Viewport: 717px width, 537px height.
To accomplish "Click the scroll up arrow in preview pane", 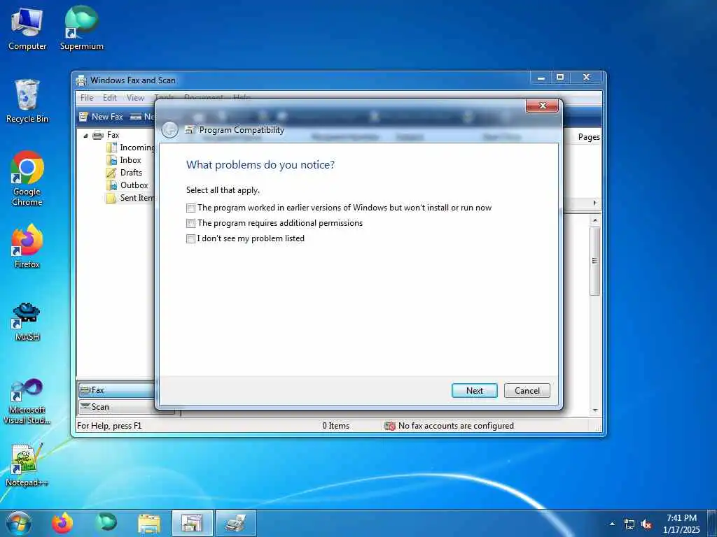I will [595, 220].
